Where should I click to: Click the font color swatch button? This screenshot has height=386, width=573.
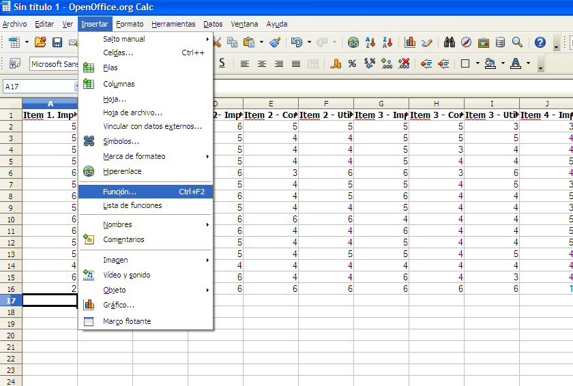515,63
